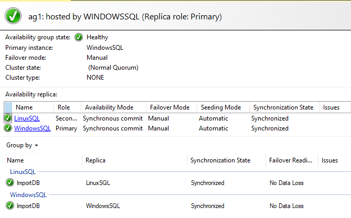
Task: Click the green status icon beside LinuxSQL replica
Action: point(8,118)
